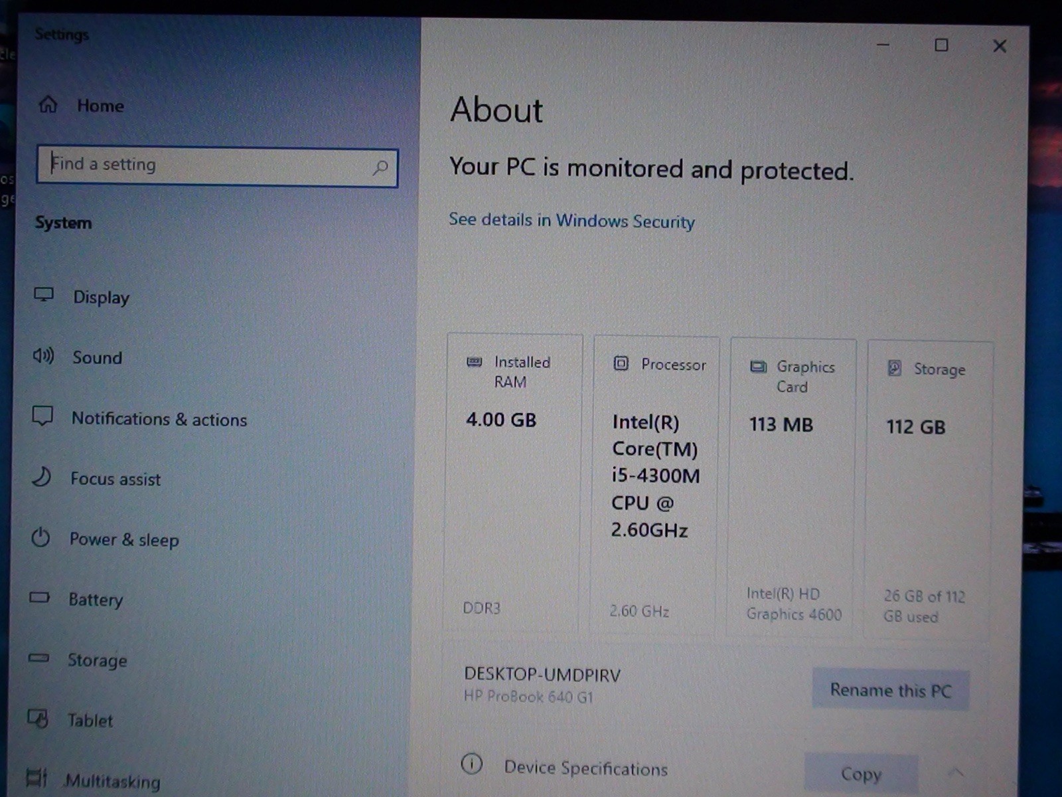Screen dimensions: 1062x797
Task: Collapse the Device Specifications section chevron
Action: point(956,772)
